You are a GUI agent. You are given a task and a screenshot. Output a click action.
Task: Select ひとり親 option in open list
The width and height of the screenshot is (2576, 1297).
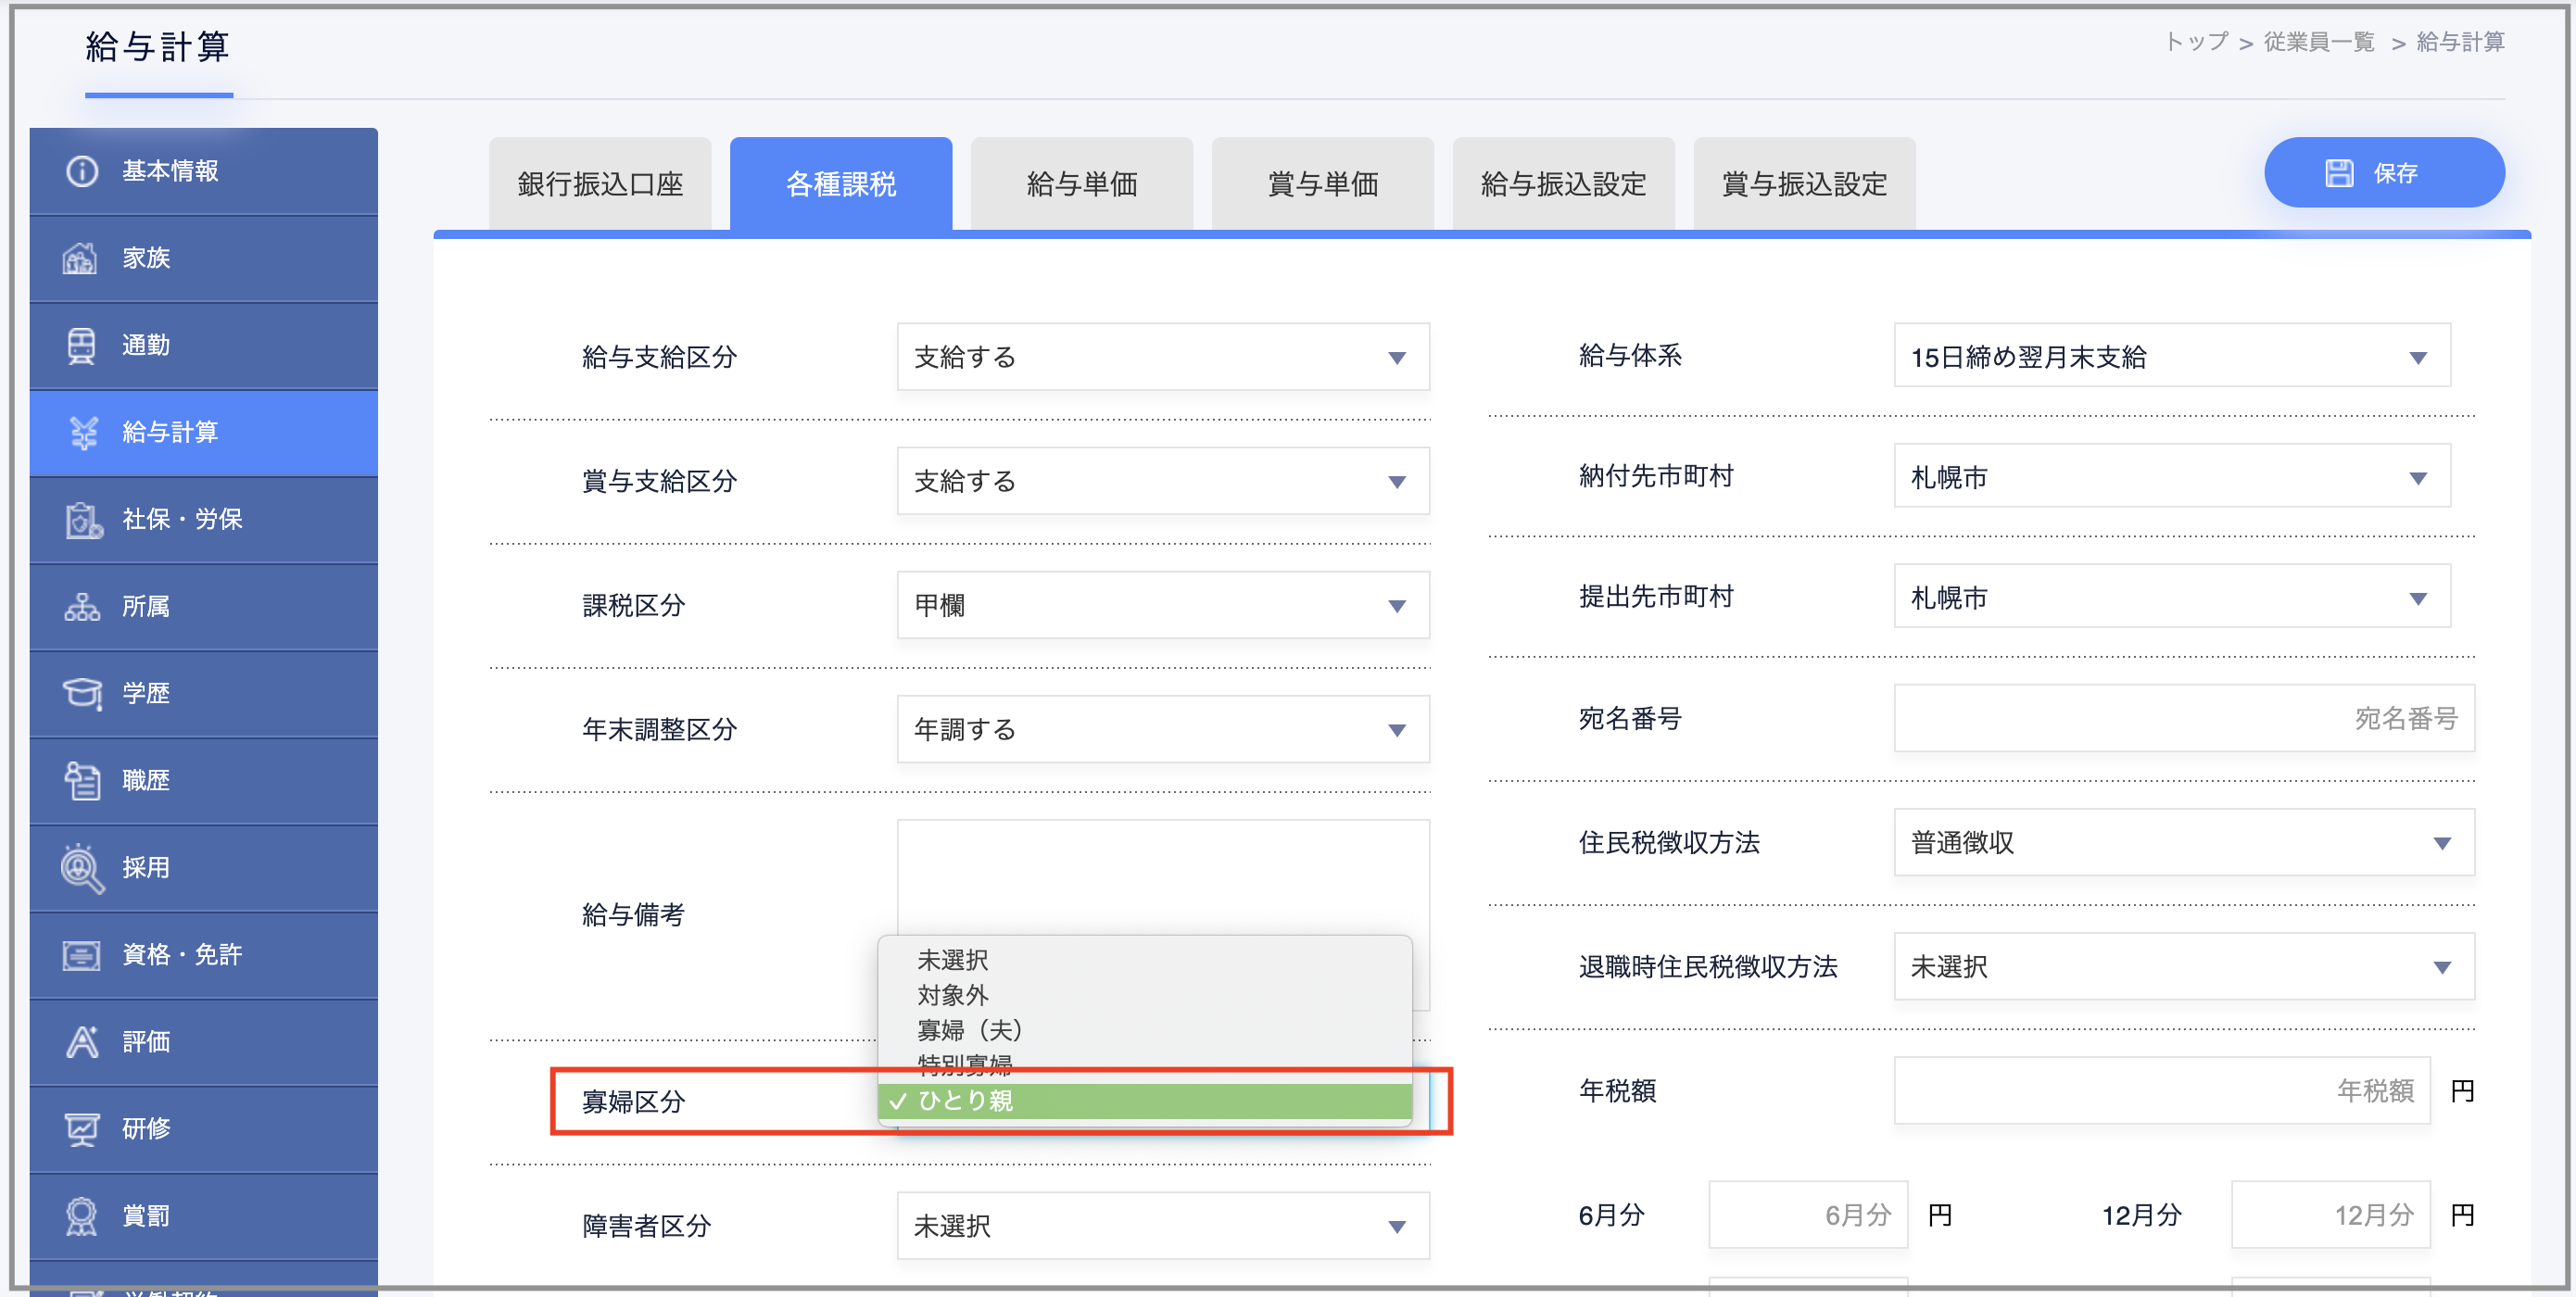[1144, 1100]
